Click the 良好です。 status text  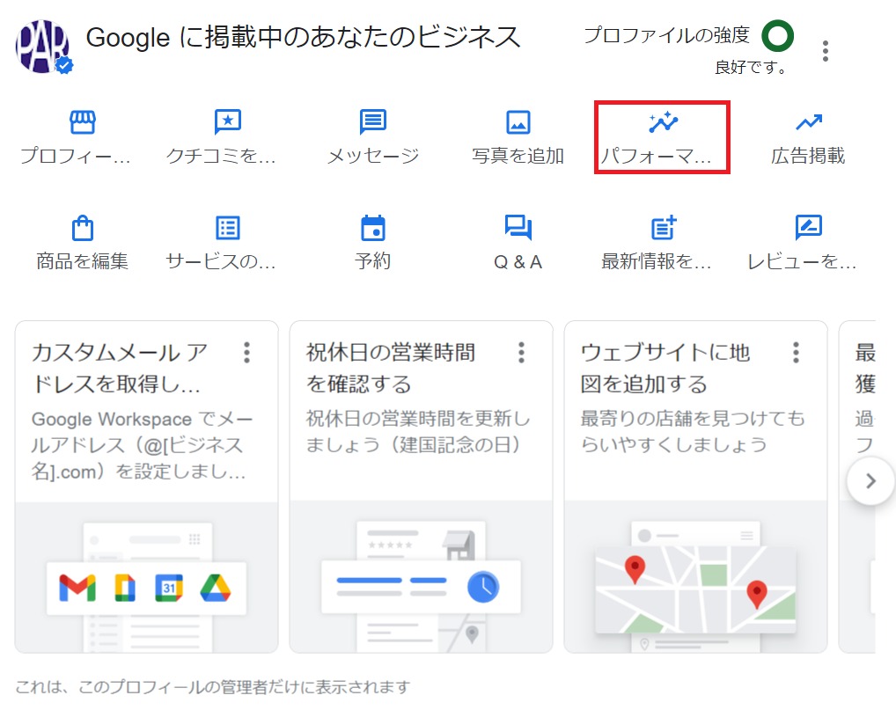[x=750, y=68]
